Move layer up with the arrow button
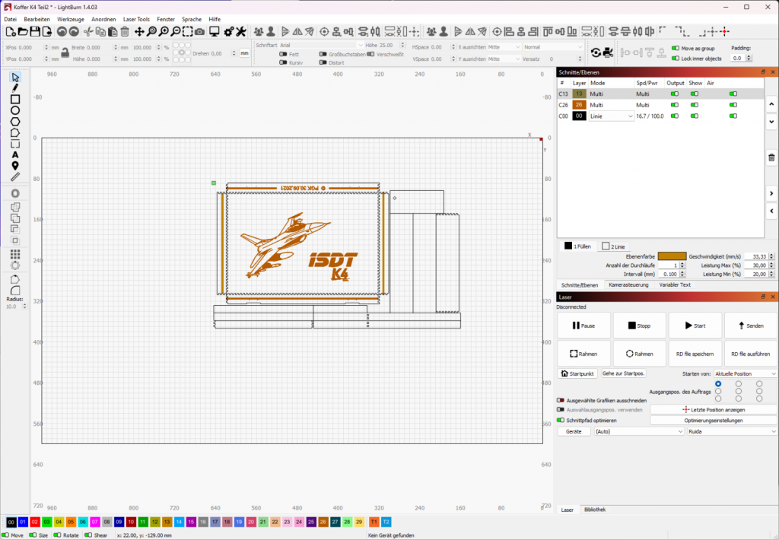Image resolution: width=779 pixels, height=540 pixels. (x=771, y=104)
